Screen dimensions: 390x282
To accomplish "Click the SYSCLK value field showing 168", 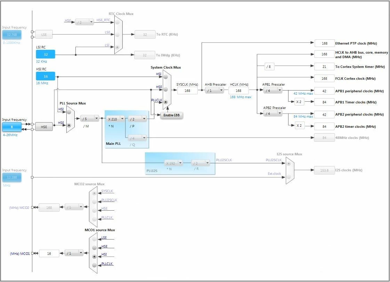I will (x=187, y=91).
